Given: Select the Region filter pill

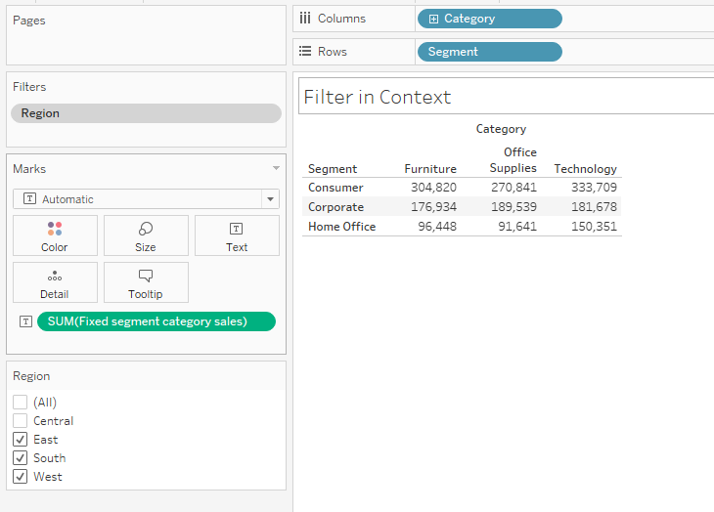Looking at the screenshot, I should coord(146,113).
